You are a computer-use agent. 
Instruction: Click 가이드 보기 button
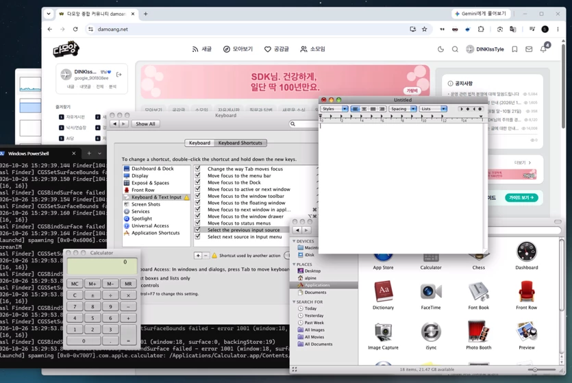click(x=521, y=197)
